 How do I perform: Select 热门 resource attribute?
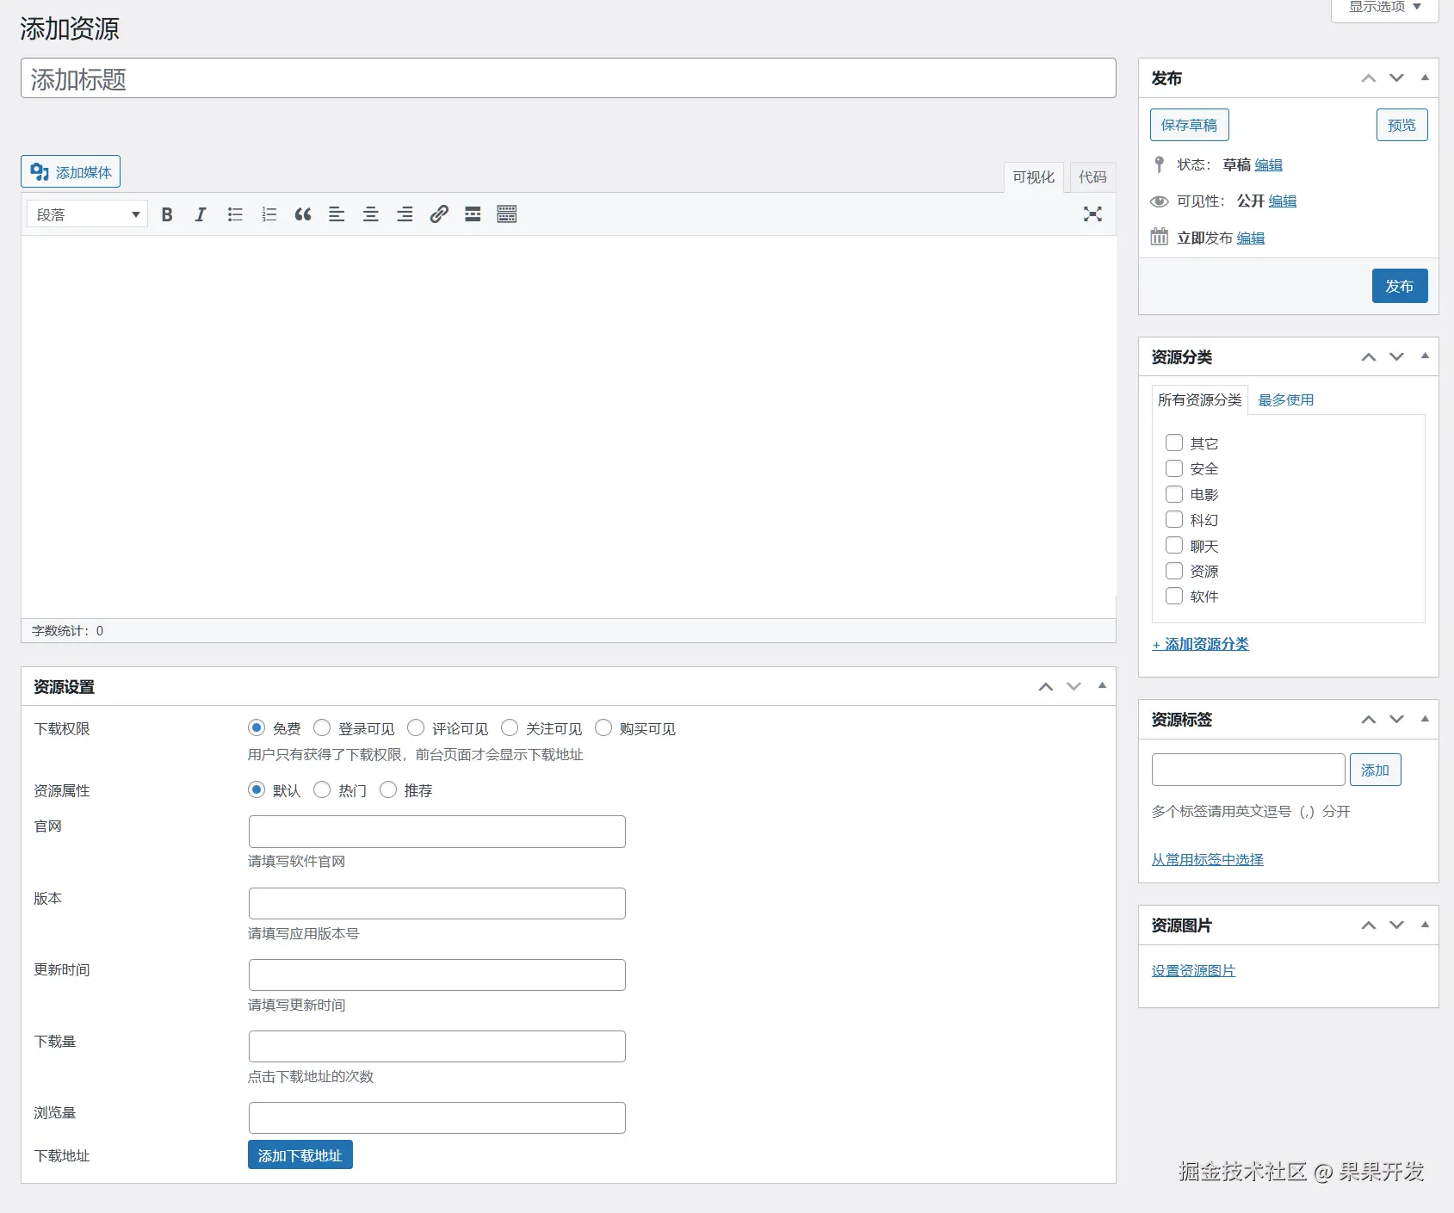322,789
